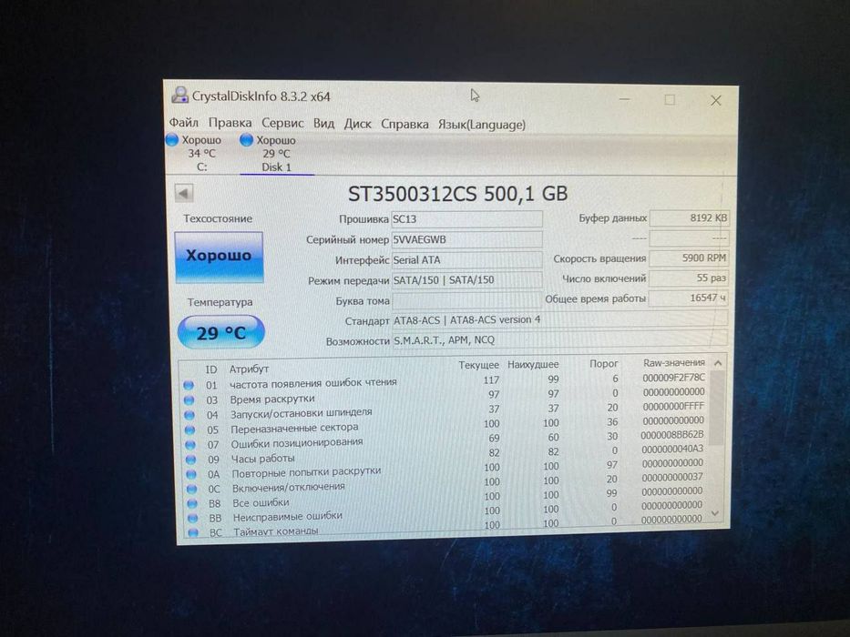Select the Ошибки позиционирования row
850x637 pixels.
[x=445, y=440]
